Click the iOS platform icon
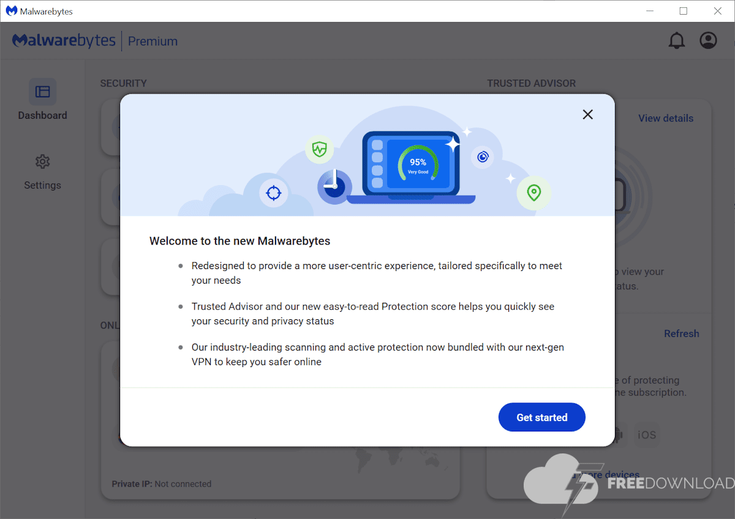735x519 pixels. click(647, 435)
